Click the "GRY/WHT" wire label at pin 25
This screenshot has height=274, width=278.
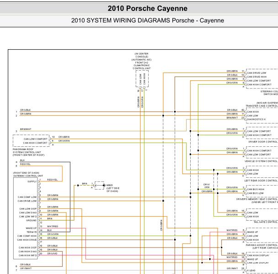pyautogui.click(x=232, y=269)
